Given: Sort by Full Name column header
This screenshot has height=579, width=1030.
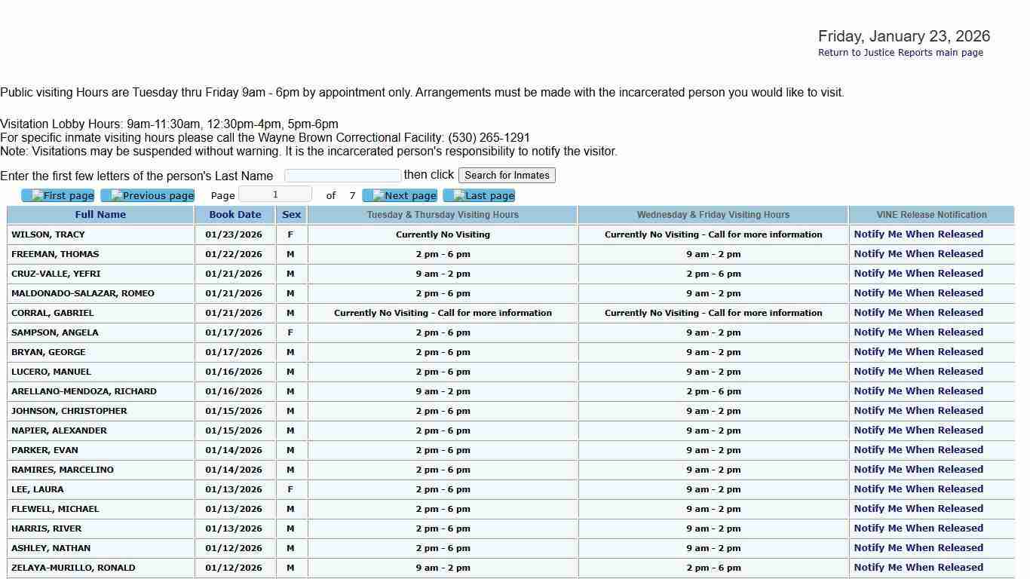Looking at the screenshot, I should 100,215.
